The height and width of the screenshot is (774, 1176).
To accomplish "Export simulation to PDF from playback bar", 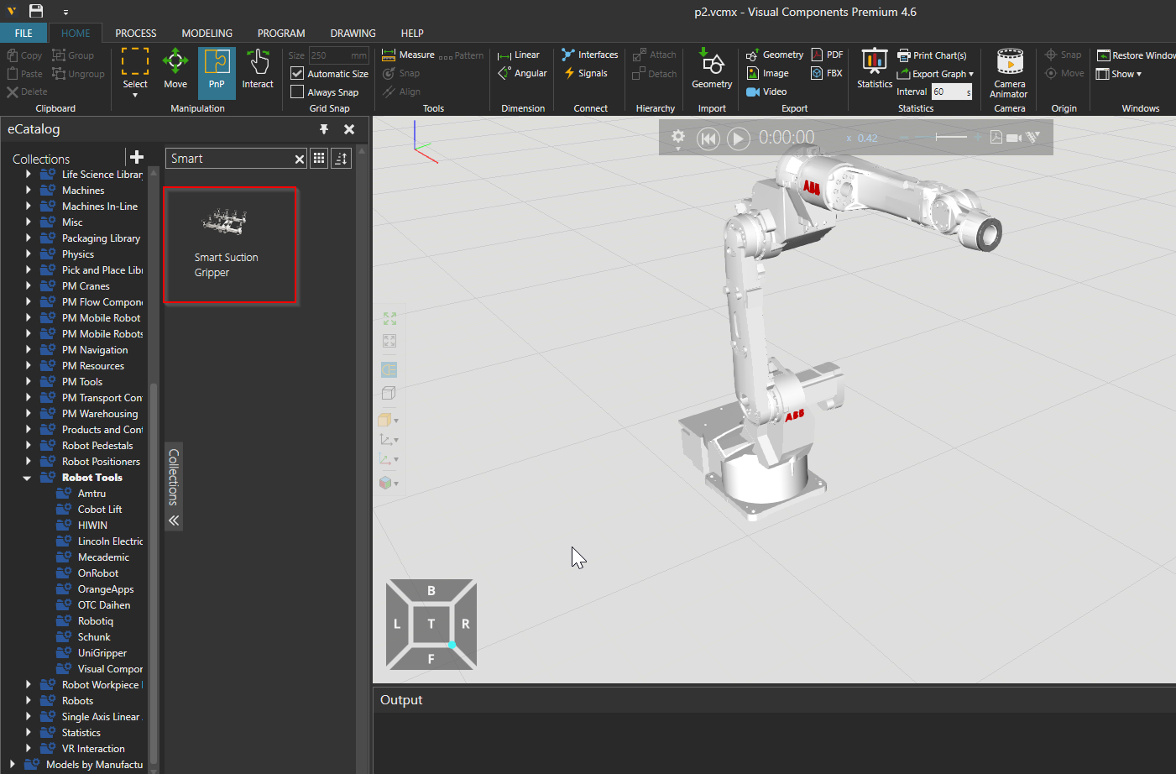I will coord(996,137).
